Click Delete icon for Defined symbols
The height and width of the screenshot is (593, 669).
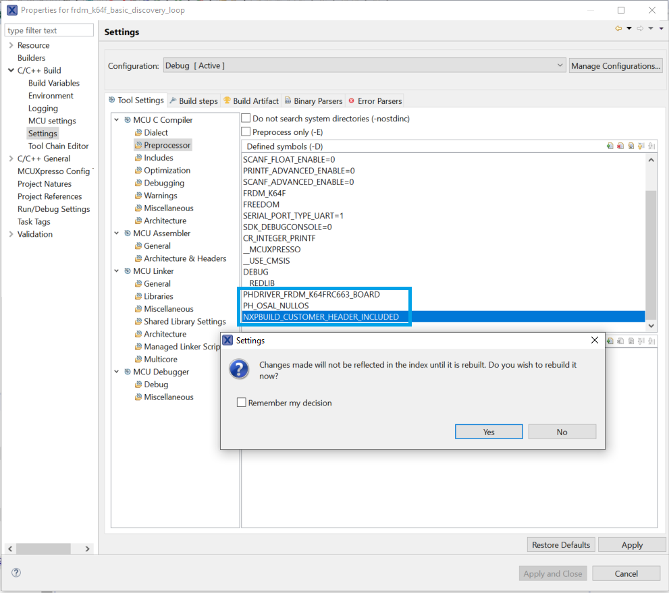[620, 146]
